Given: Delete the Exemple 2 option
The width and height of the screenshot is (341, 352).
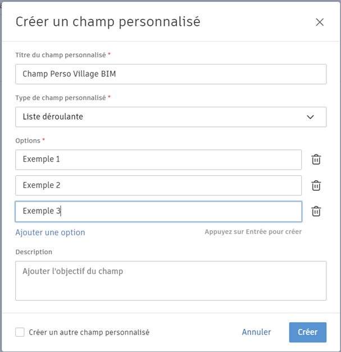Looking at the screenshot, I should pyautogui.click(x=316, y=185).
